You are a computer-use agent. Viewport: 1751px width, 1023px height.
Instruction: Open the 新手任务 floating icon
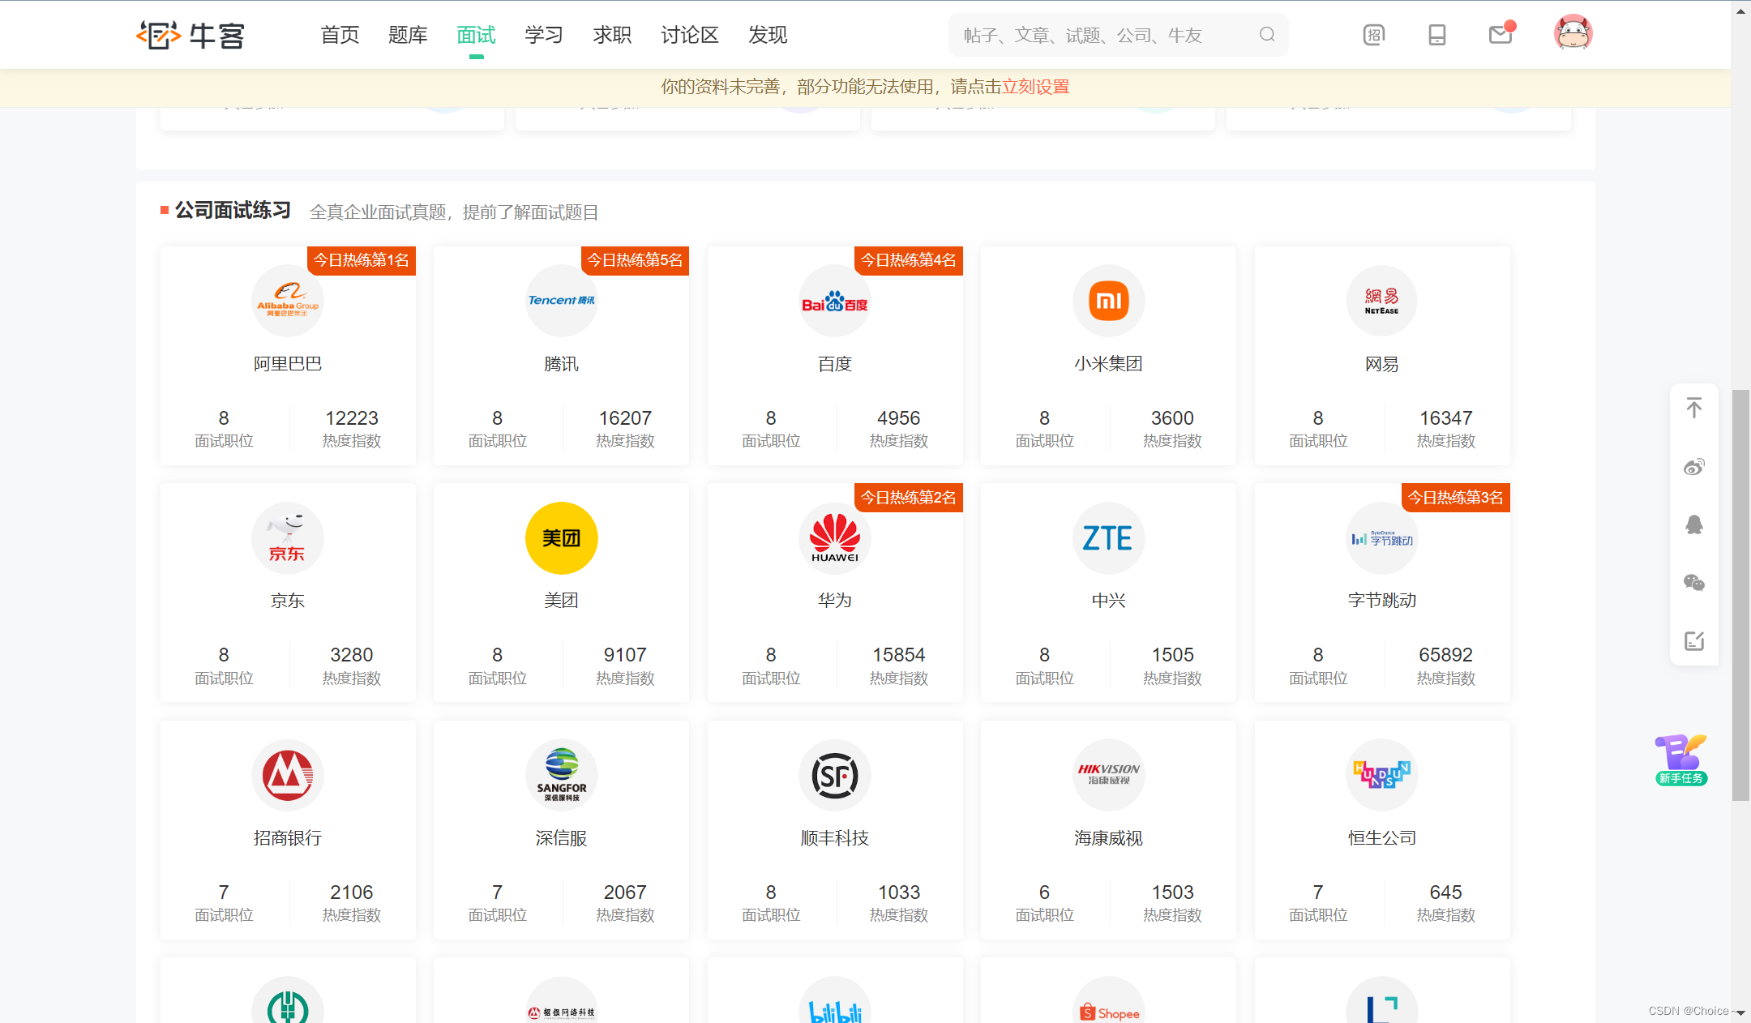pyautogui.click(x=1681, y=760)
